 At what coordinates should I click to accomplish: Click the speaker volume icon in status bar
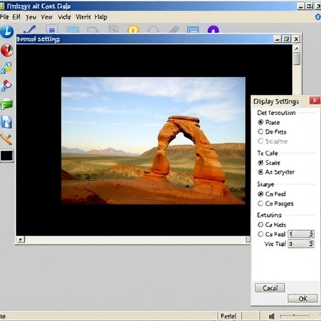tap(271, 316)
